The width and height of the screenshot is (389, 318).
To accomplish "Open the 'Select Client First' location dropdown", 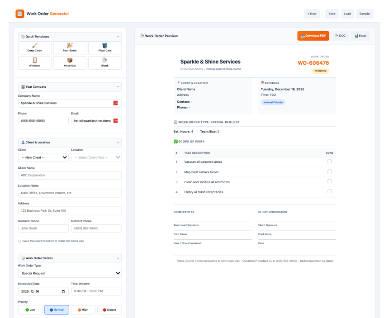I will 96,157.
